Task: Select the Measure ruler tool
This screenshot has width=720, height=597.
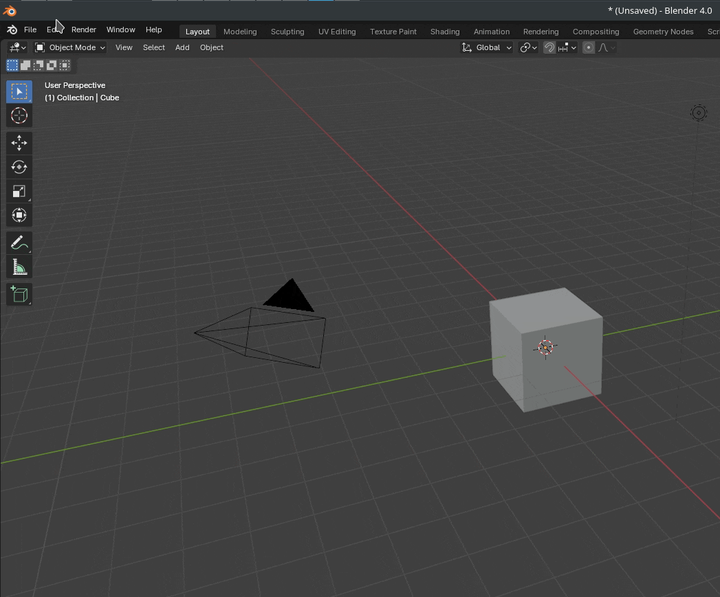Action: click(x=19, y=267)
